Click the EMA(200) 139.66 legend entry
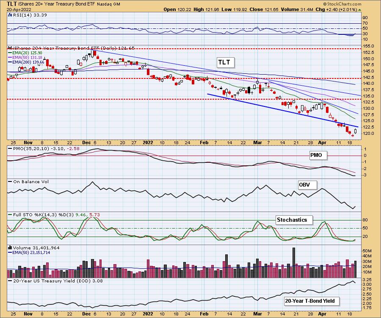Screen dimensions: 381x318 (26, 62)
